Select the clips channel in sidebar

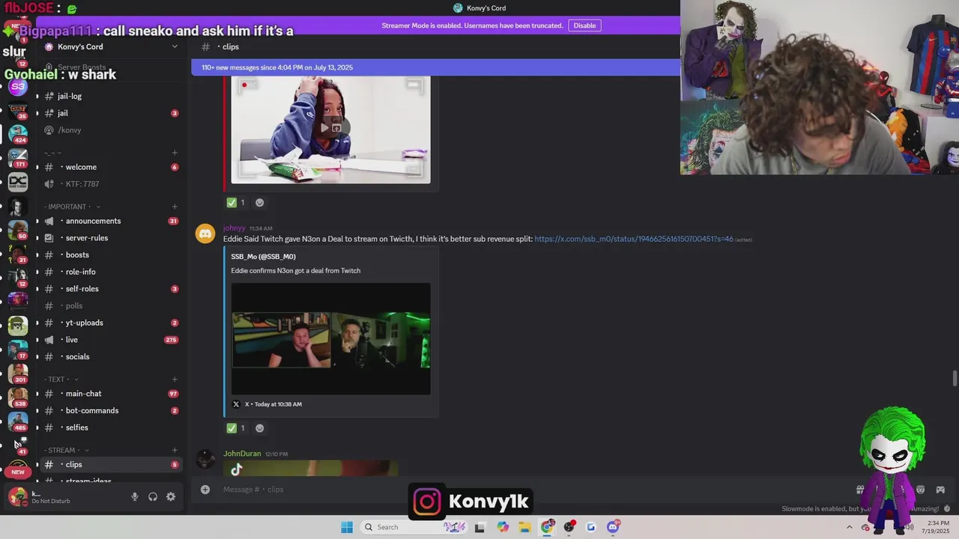coord(112,465)
